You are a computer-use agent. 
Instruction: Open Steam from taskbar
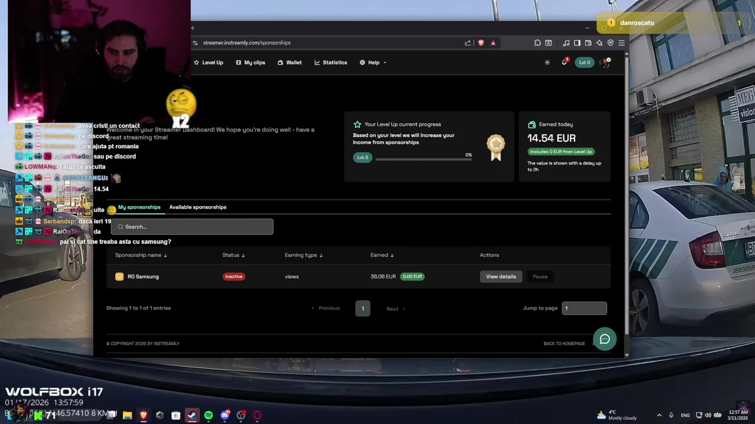tap(192, 415)
